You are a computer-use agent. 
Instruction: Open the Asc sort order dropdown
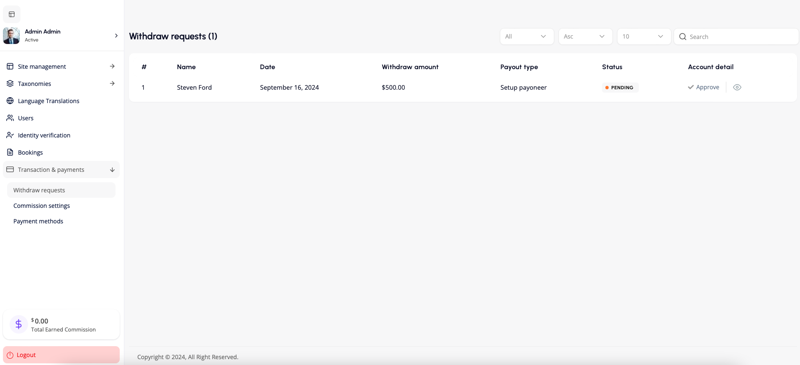tap(585, 36)
